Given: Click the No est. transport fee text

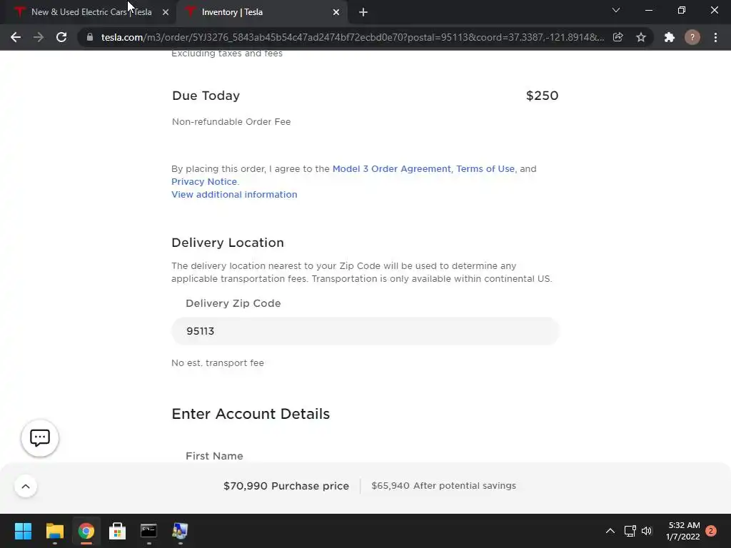Looking at the screenshot, I should (218, 363).
